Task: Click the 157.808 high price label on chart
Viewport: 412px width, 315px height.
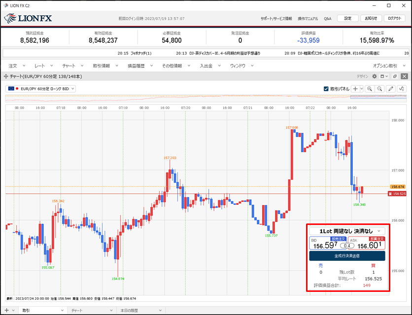Action: pyautogui.click(x=292, y=127)
